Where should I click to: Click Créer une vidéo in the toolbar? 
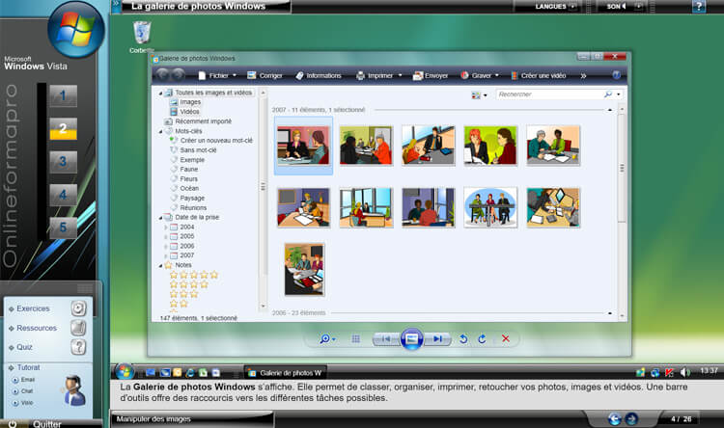point(539,75)
